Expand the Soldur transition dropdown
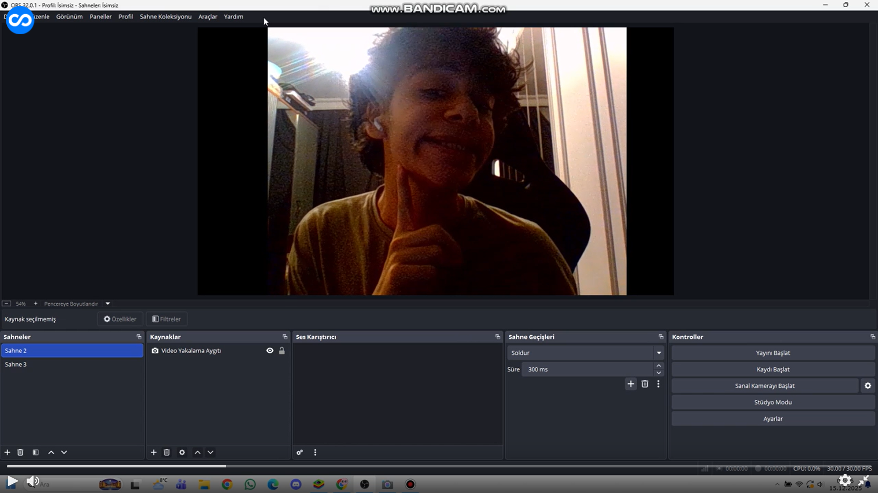878x493 pixels. click(x=658, y=353)
